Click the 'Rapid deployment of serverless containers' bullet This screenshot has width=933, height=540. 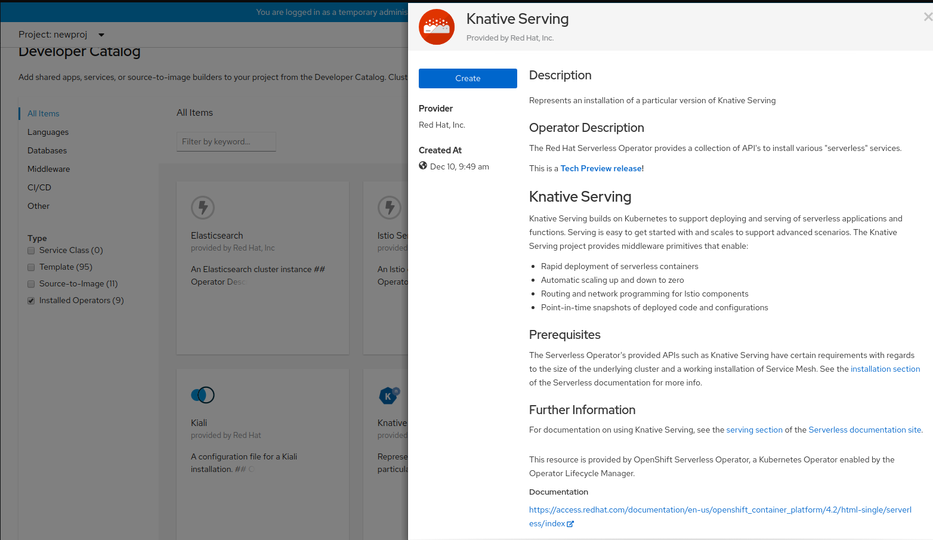pos(620,266)
